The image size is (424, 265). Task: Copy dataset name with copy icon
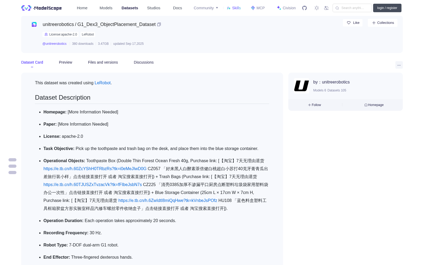tap(159, 24)
